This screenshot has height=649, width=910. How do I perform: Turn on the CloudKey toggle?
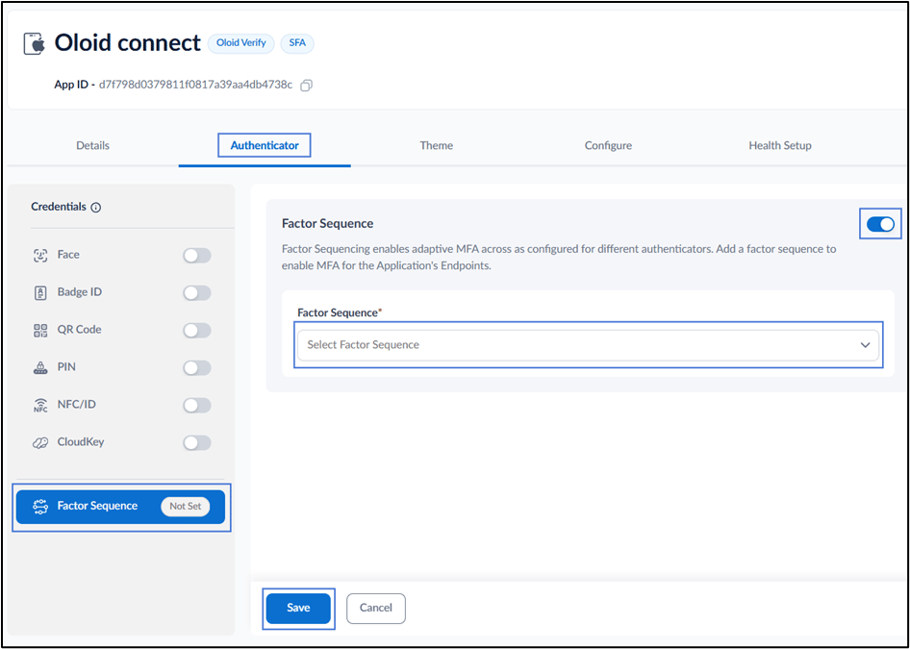(197, 442)
